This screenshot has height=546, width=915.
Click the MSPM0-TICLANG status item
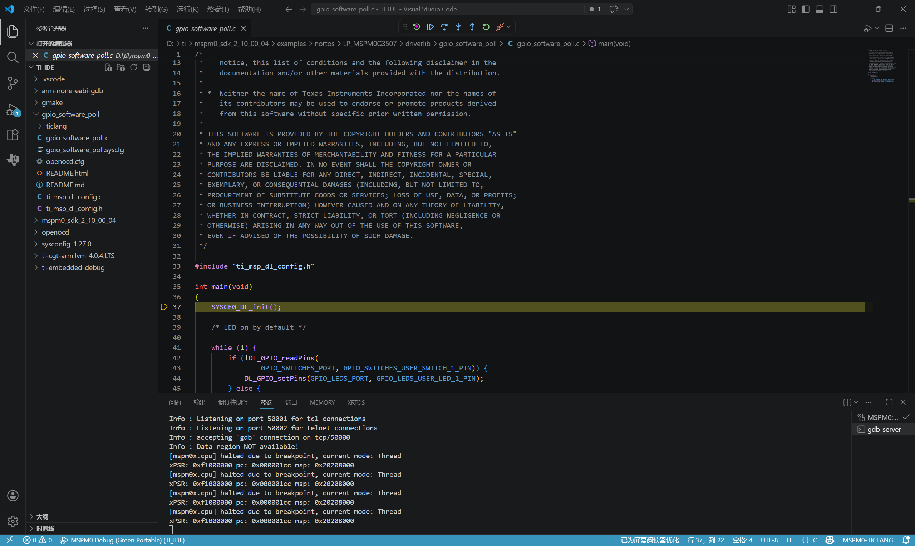pos(867,540)
